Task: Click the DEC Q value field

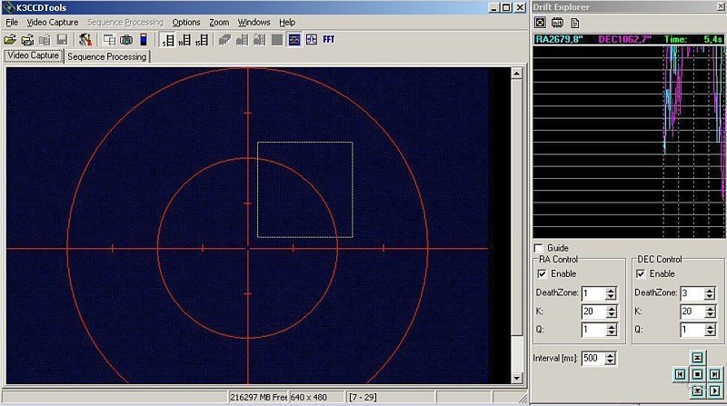Action: [x=692, y=330]
